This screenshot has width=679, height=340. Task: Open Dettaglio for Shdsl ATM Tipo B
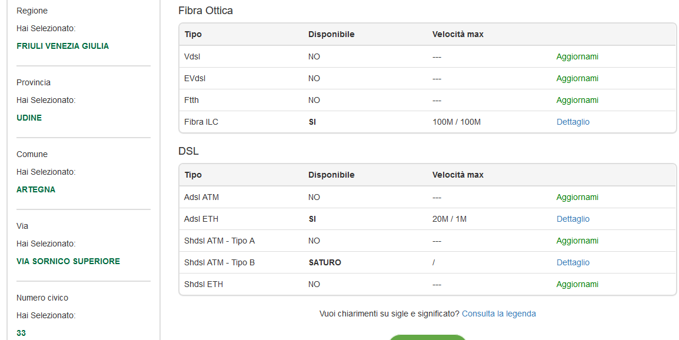point(573,262)
